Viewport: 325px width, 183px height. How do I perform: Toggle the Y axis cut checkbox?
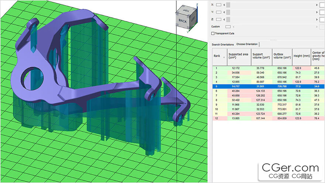pyautogui.click(x=219, y=12)
